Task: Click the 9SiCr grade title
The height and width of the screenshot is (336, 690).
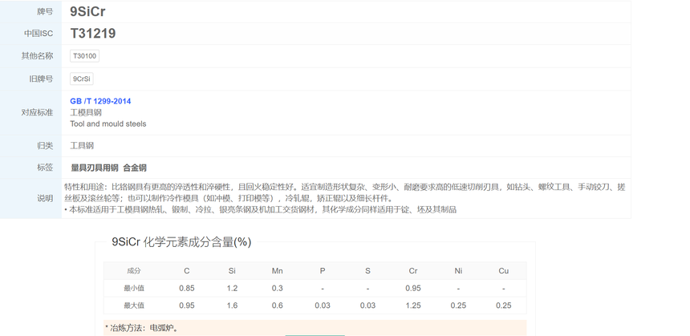Action: point(87,12)
